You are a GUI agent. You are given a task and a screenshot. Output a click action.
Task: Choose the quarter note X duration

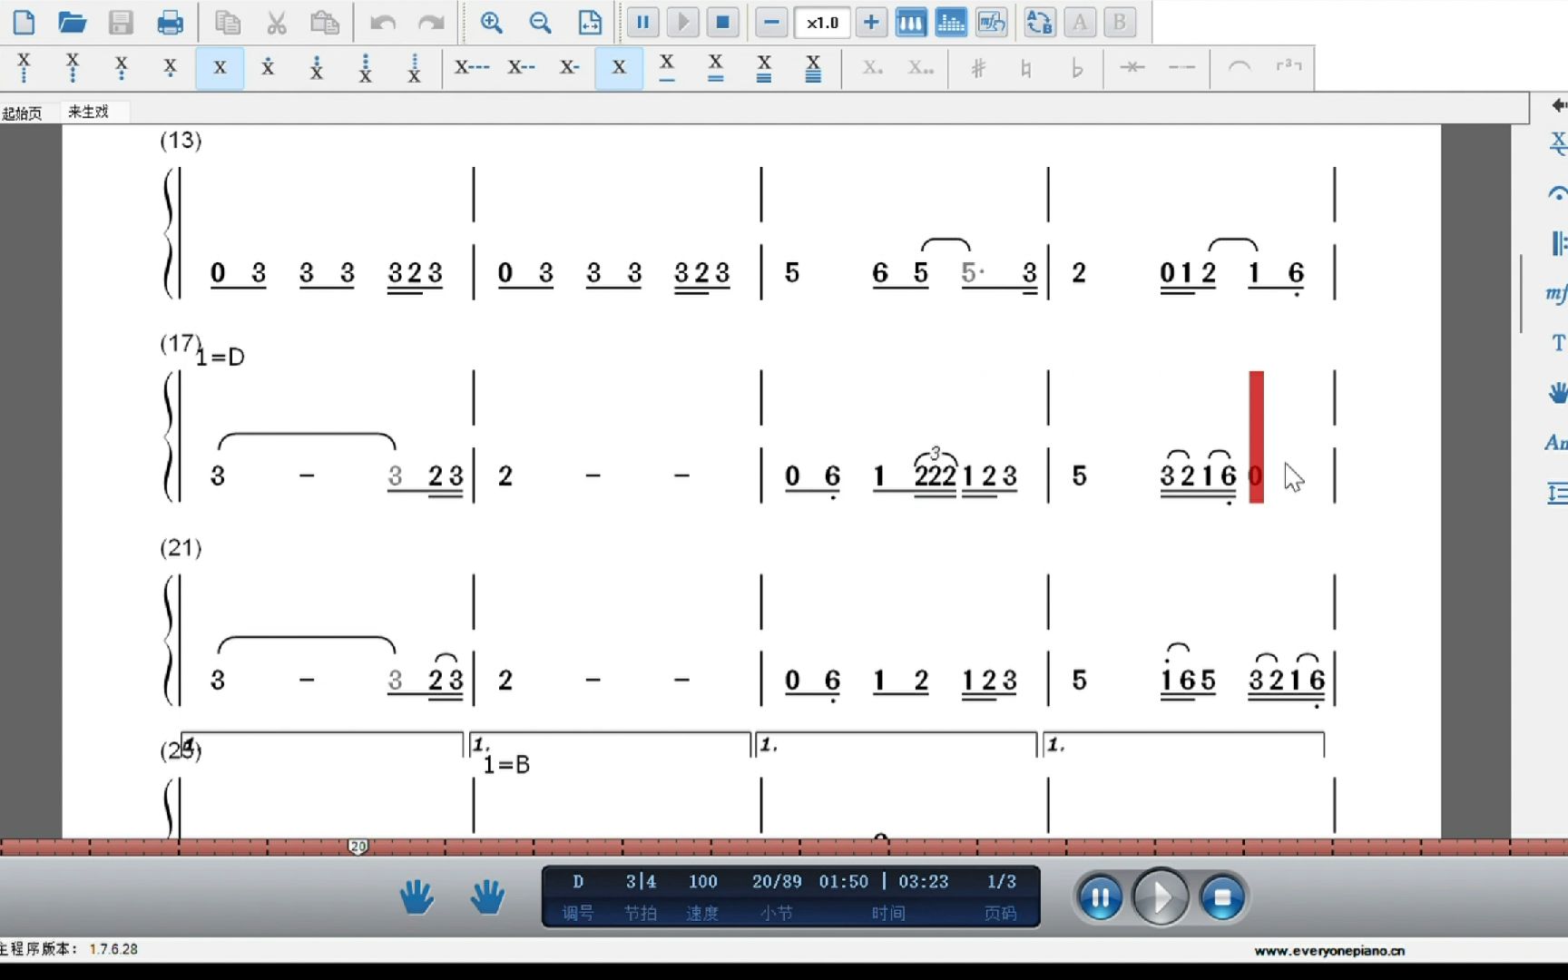[619, 68]
